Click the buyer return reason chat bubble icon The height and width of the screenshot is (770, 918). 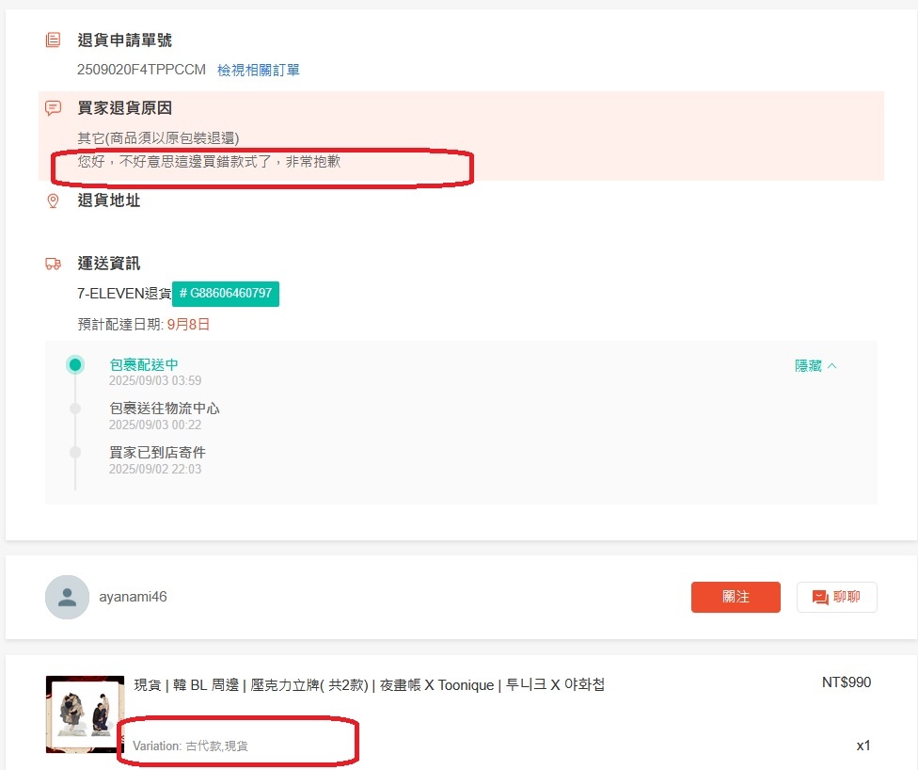pyautogui.click(x=53, y=108)
